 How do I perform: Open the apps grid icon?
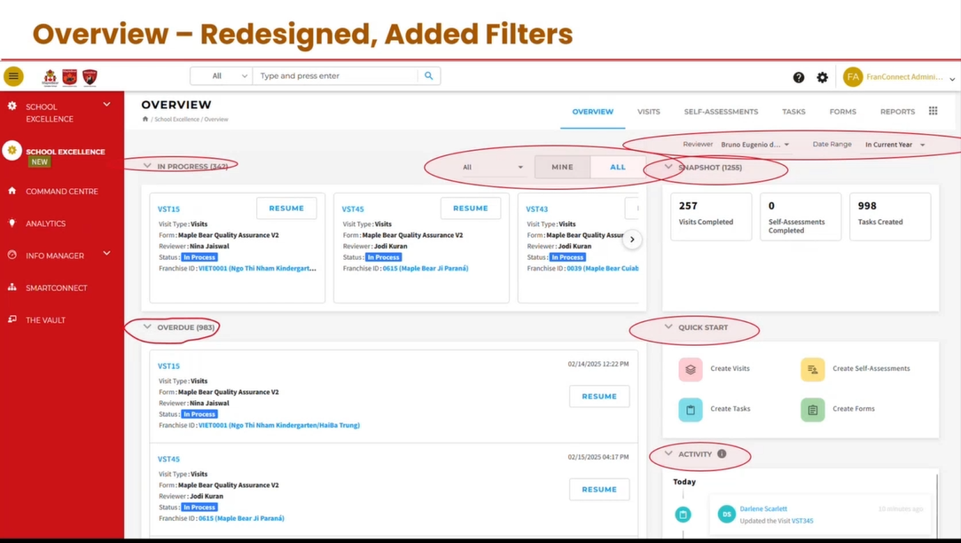933,111
